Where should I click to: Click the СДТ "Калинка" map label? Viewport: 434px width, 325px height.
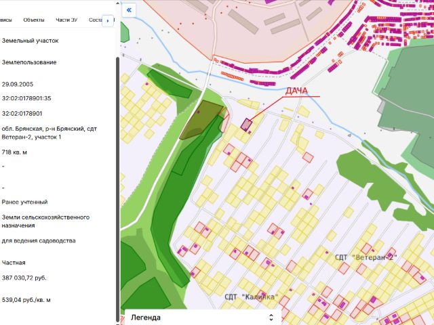coord(251,297)
